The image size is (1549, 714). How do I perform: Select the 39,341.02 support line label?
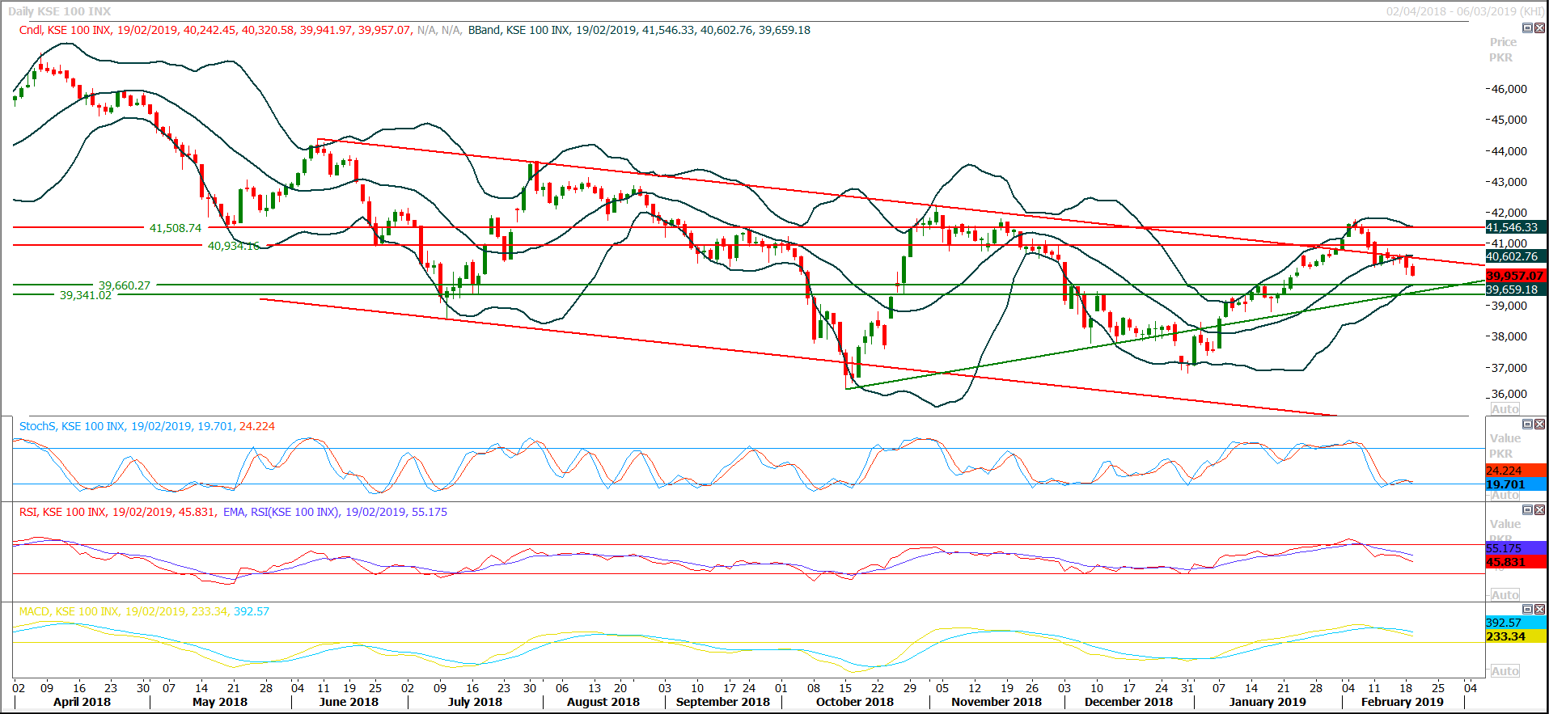tap(86, 295)
